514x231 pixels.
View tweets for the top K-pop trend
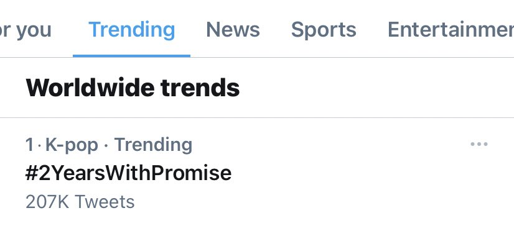128,173
